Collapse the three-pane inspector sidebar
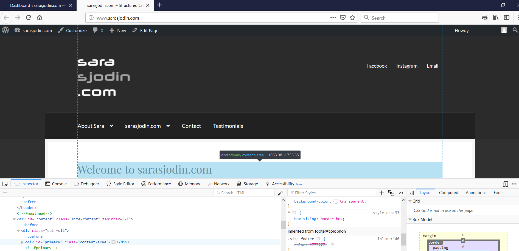519x251 pixels. point(411,193)
